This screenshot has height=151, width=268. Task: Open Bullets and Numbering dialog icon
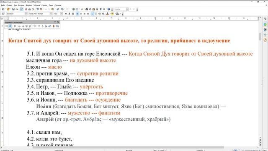click(58, 26)
